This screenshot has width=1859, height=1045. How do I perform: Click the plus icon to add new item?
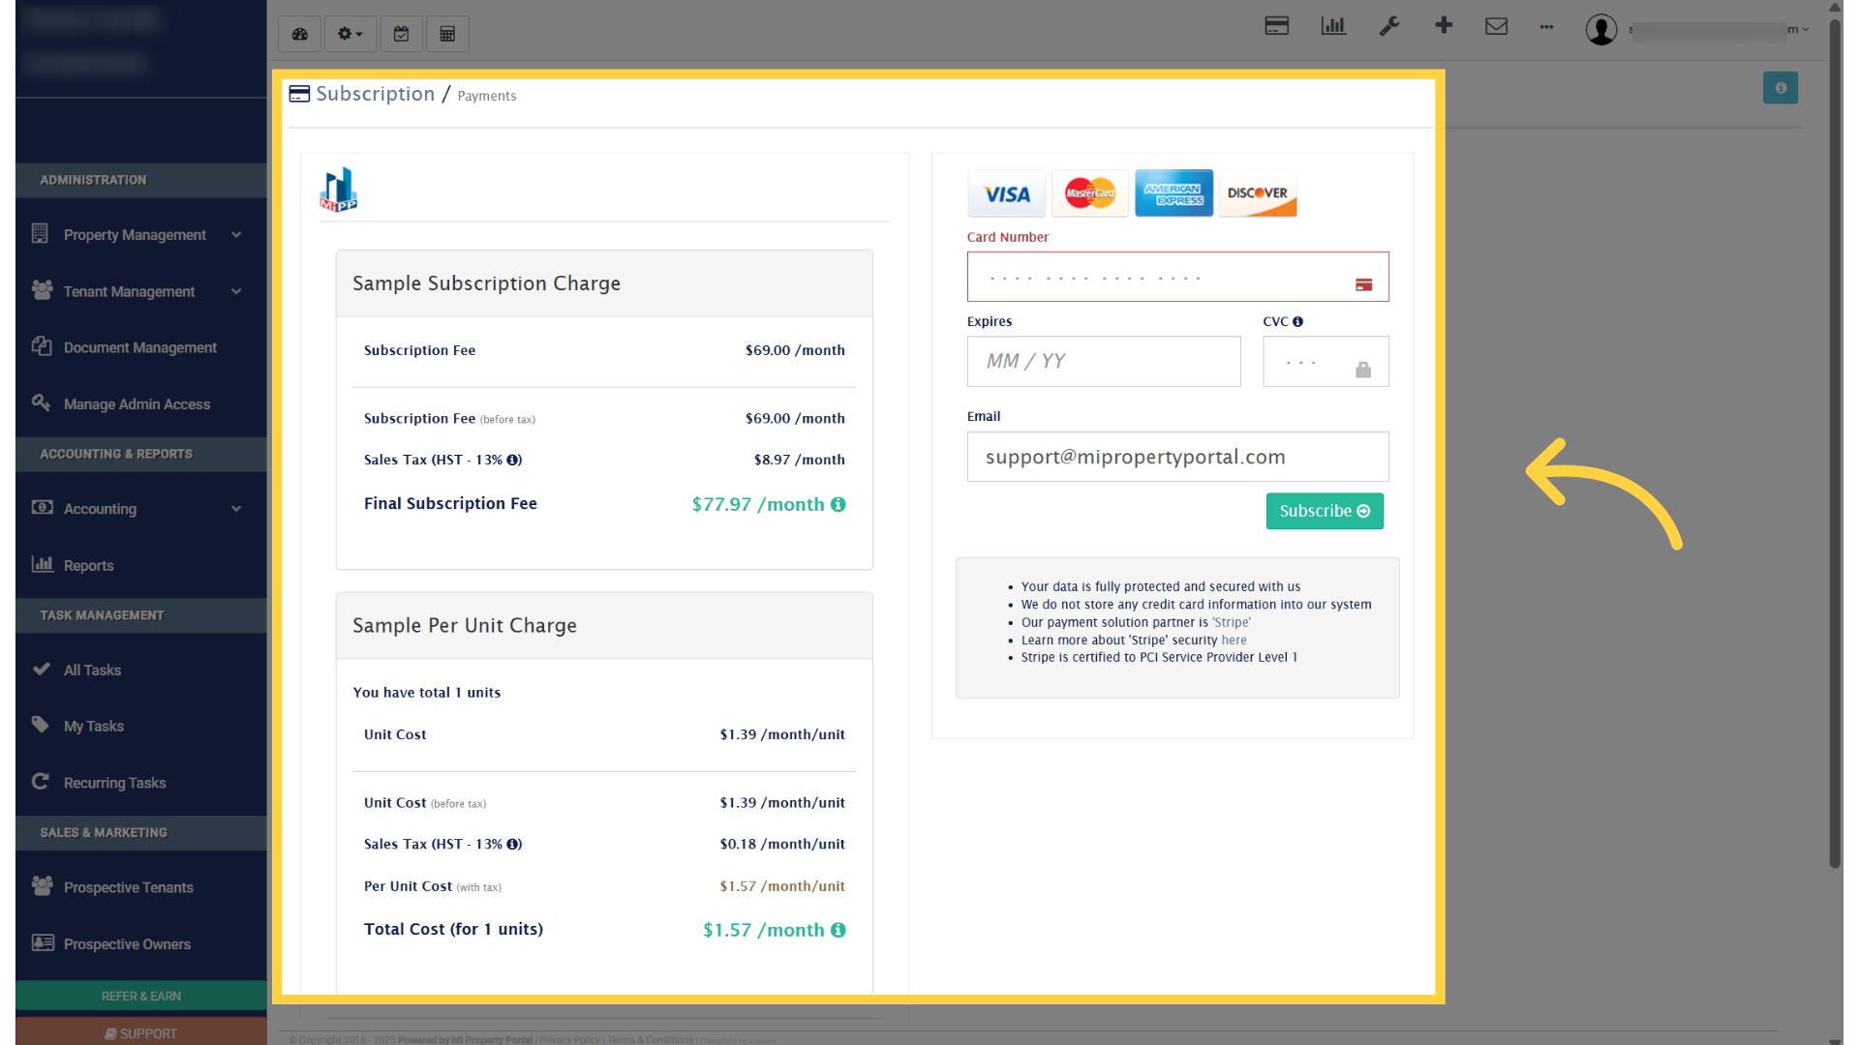(1444, 25)
